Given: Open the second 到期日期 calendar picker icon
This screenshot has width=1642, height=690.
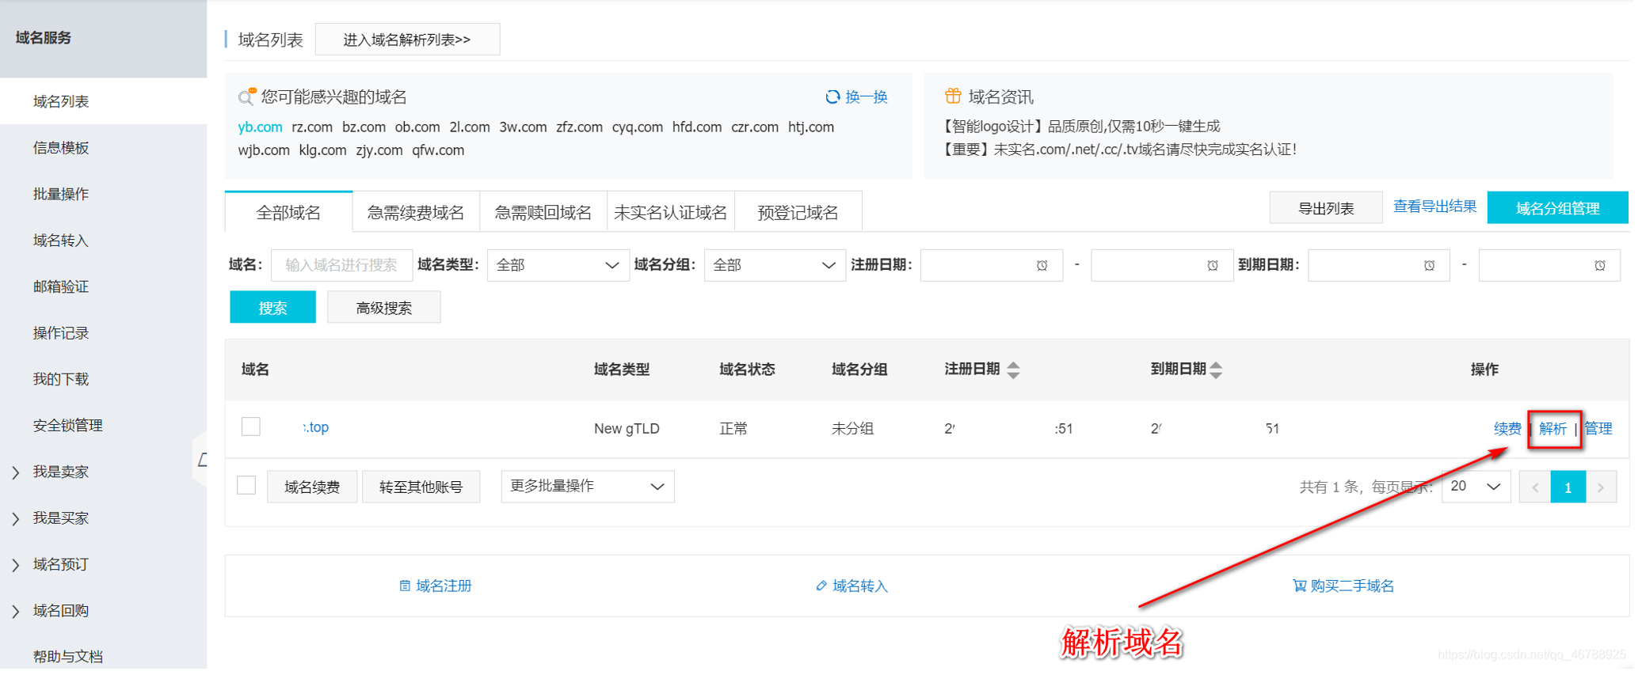Looking at the screenshot, I should coord(1599,265).
